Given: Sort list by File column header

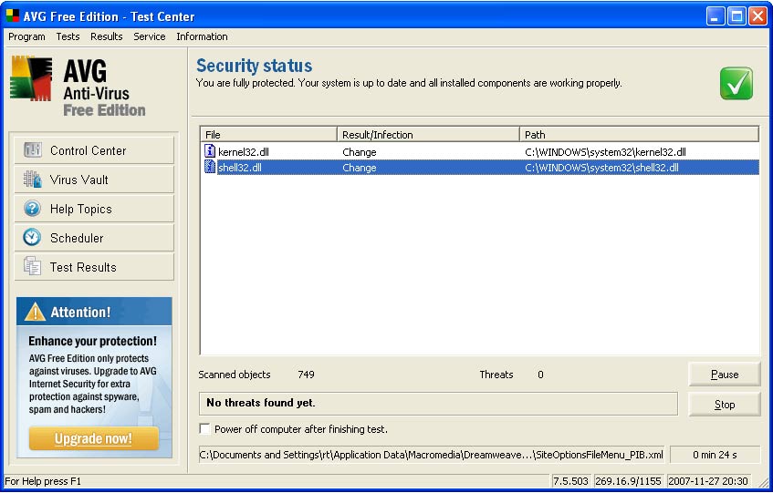Looking at the screenshot, I should click(x=268, y=134).
